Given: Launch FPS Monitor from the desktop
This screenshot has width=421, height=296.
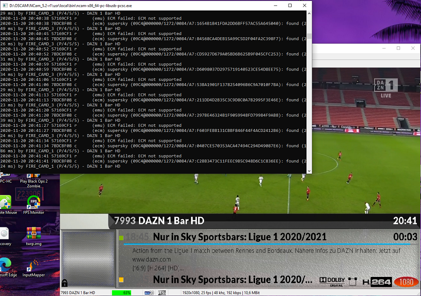Looking at the screenshot, I should (34, 205).
